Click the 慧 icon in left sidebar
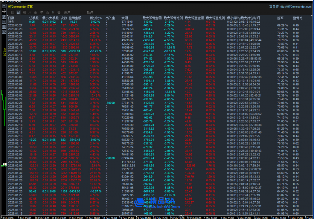Image resolution: width=314 pixels, height=219 pixels. tap(4, 27)
